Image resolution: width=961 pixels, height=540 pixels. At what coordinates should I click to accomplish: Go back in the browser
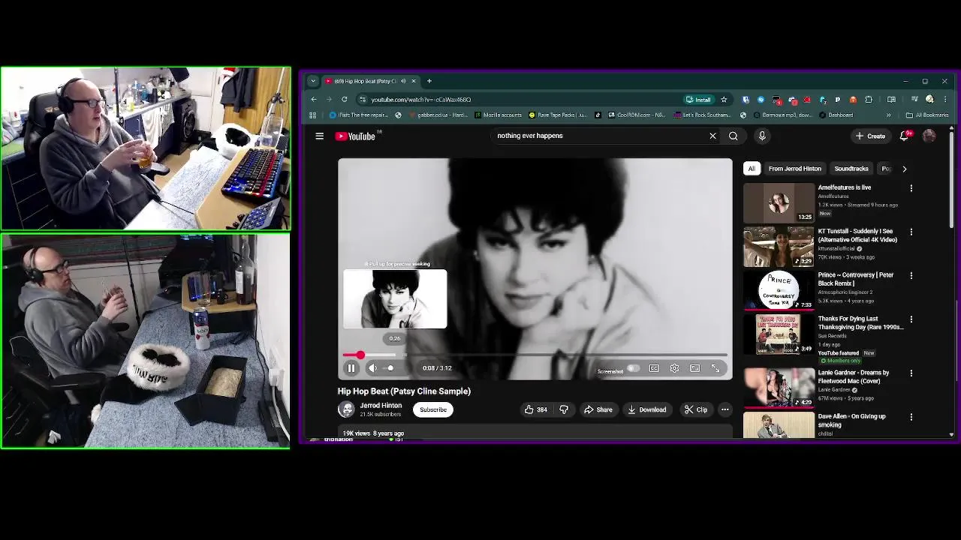tap(314, 99)
